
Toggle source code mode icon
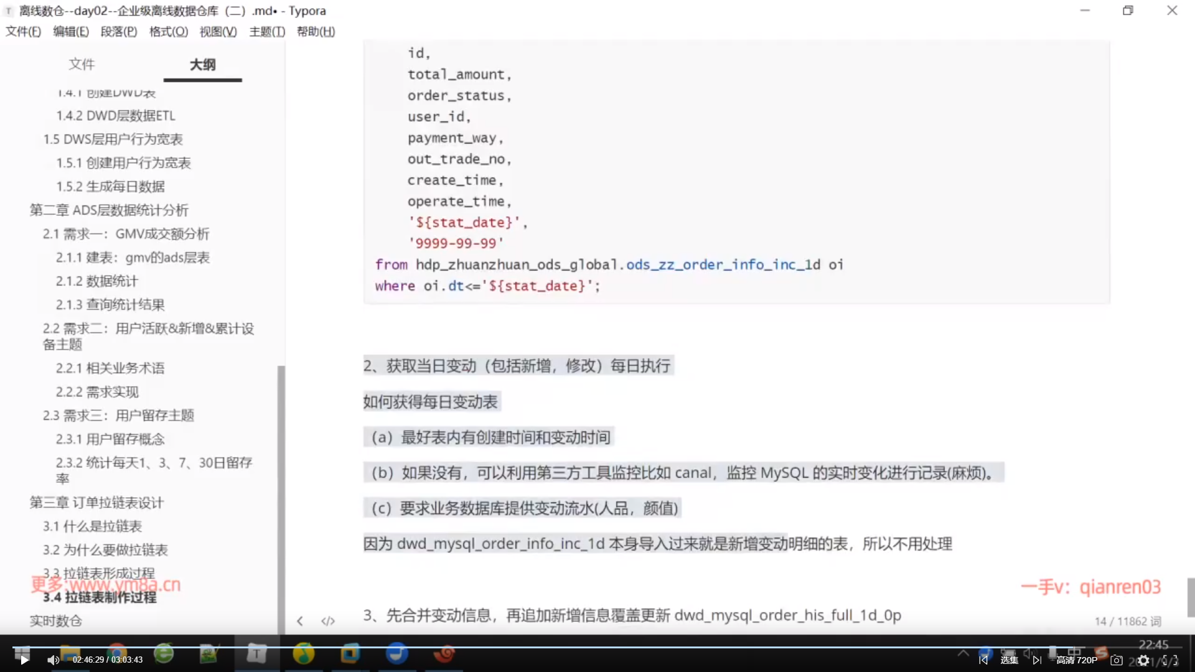(x=328, y=621)
